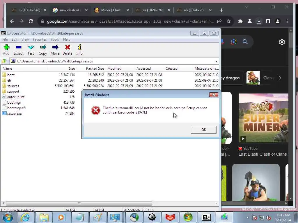Viewport: 298px width, 223px height.
Task: Open the Super Miner YouTube thumbnail
Action: [x=263, y=118]
